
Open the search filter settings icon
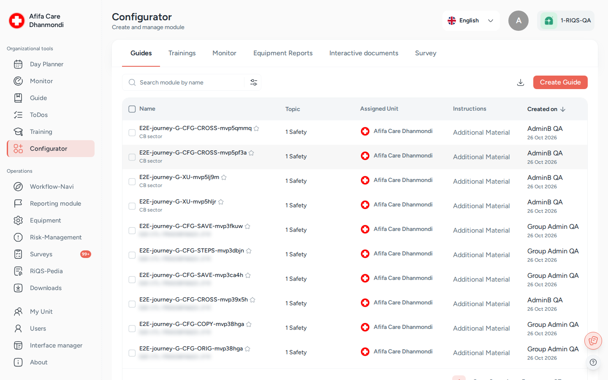254,82
